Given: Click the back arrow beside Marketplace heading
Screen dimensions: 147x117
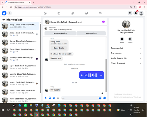Looking at the screenshot, I should click(x=4, y=20).
